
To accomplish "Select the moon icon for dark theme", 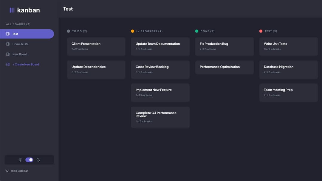I will [x=38, y=160].
